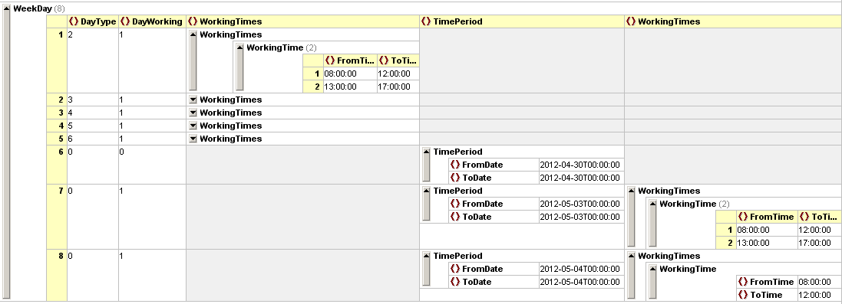The height and width of the screenshot is (304, 842).
Task: Click the ToDate element icon in row 7
Action: (455, 217)
